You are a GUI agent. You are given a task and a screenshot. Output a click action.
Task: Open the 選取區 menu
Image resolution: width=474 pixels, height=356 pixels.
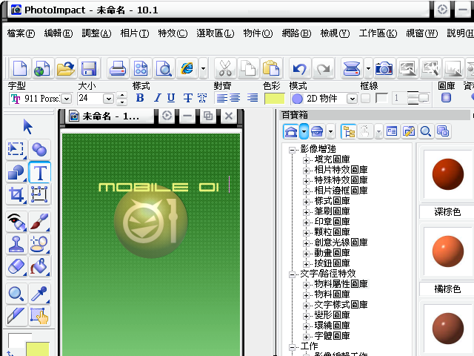pyautogui.click(x=216, y=33)
